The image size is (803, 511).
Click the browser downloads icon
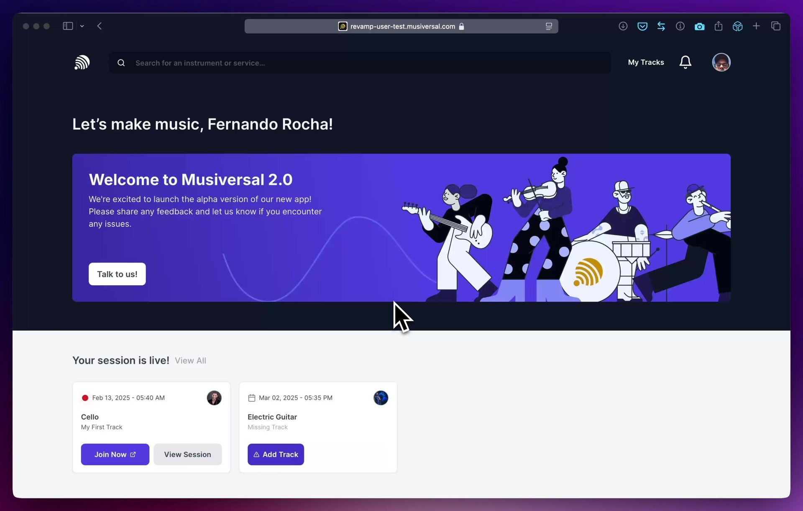[x=623, y=26]
